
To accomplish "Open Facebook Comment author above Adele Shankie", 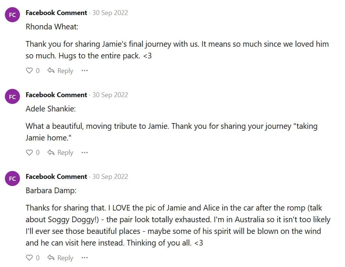I will tap(56, 95).
